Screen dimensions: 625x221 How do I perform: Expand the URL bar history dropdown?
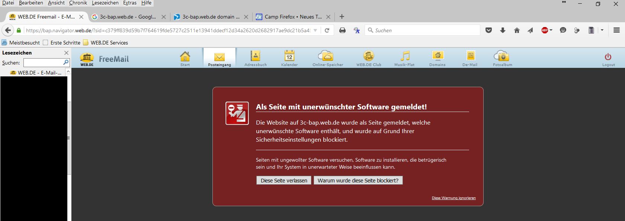coord(315,30)
